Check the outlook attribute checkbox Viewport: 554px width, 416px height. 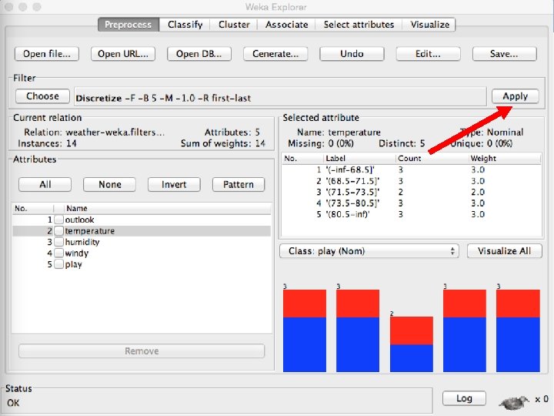59,220
